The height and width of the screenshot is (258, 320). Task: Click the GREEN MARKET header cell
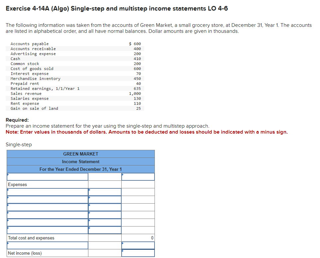(80, 154)
